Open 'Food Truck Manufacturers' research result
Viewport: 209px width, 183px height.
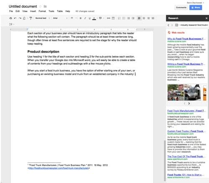tap(186, 111)
